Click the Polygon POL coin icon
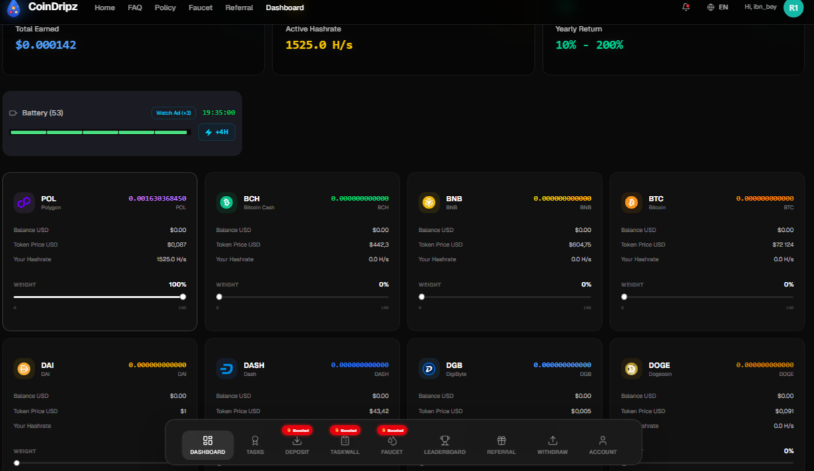 tap(24, 203)
